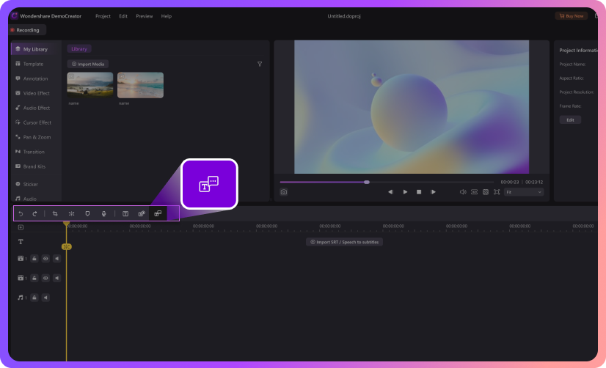Click the audio track music note icon

21,298
